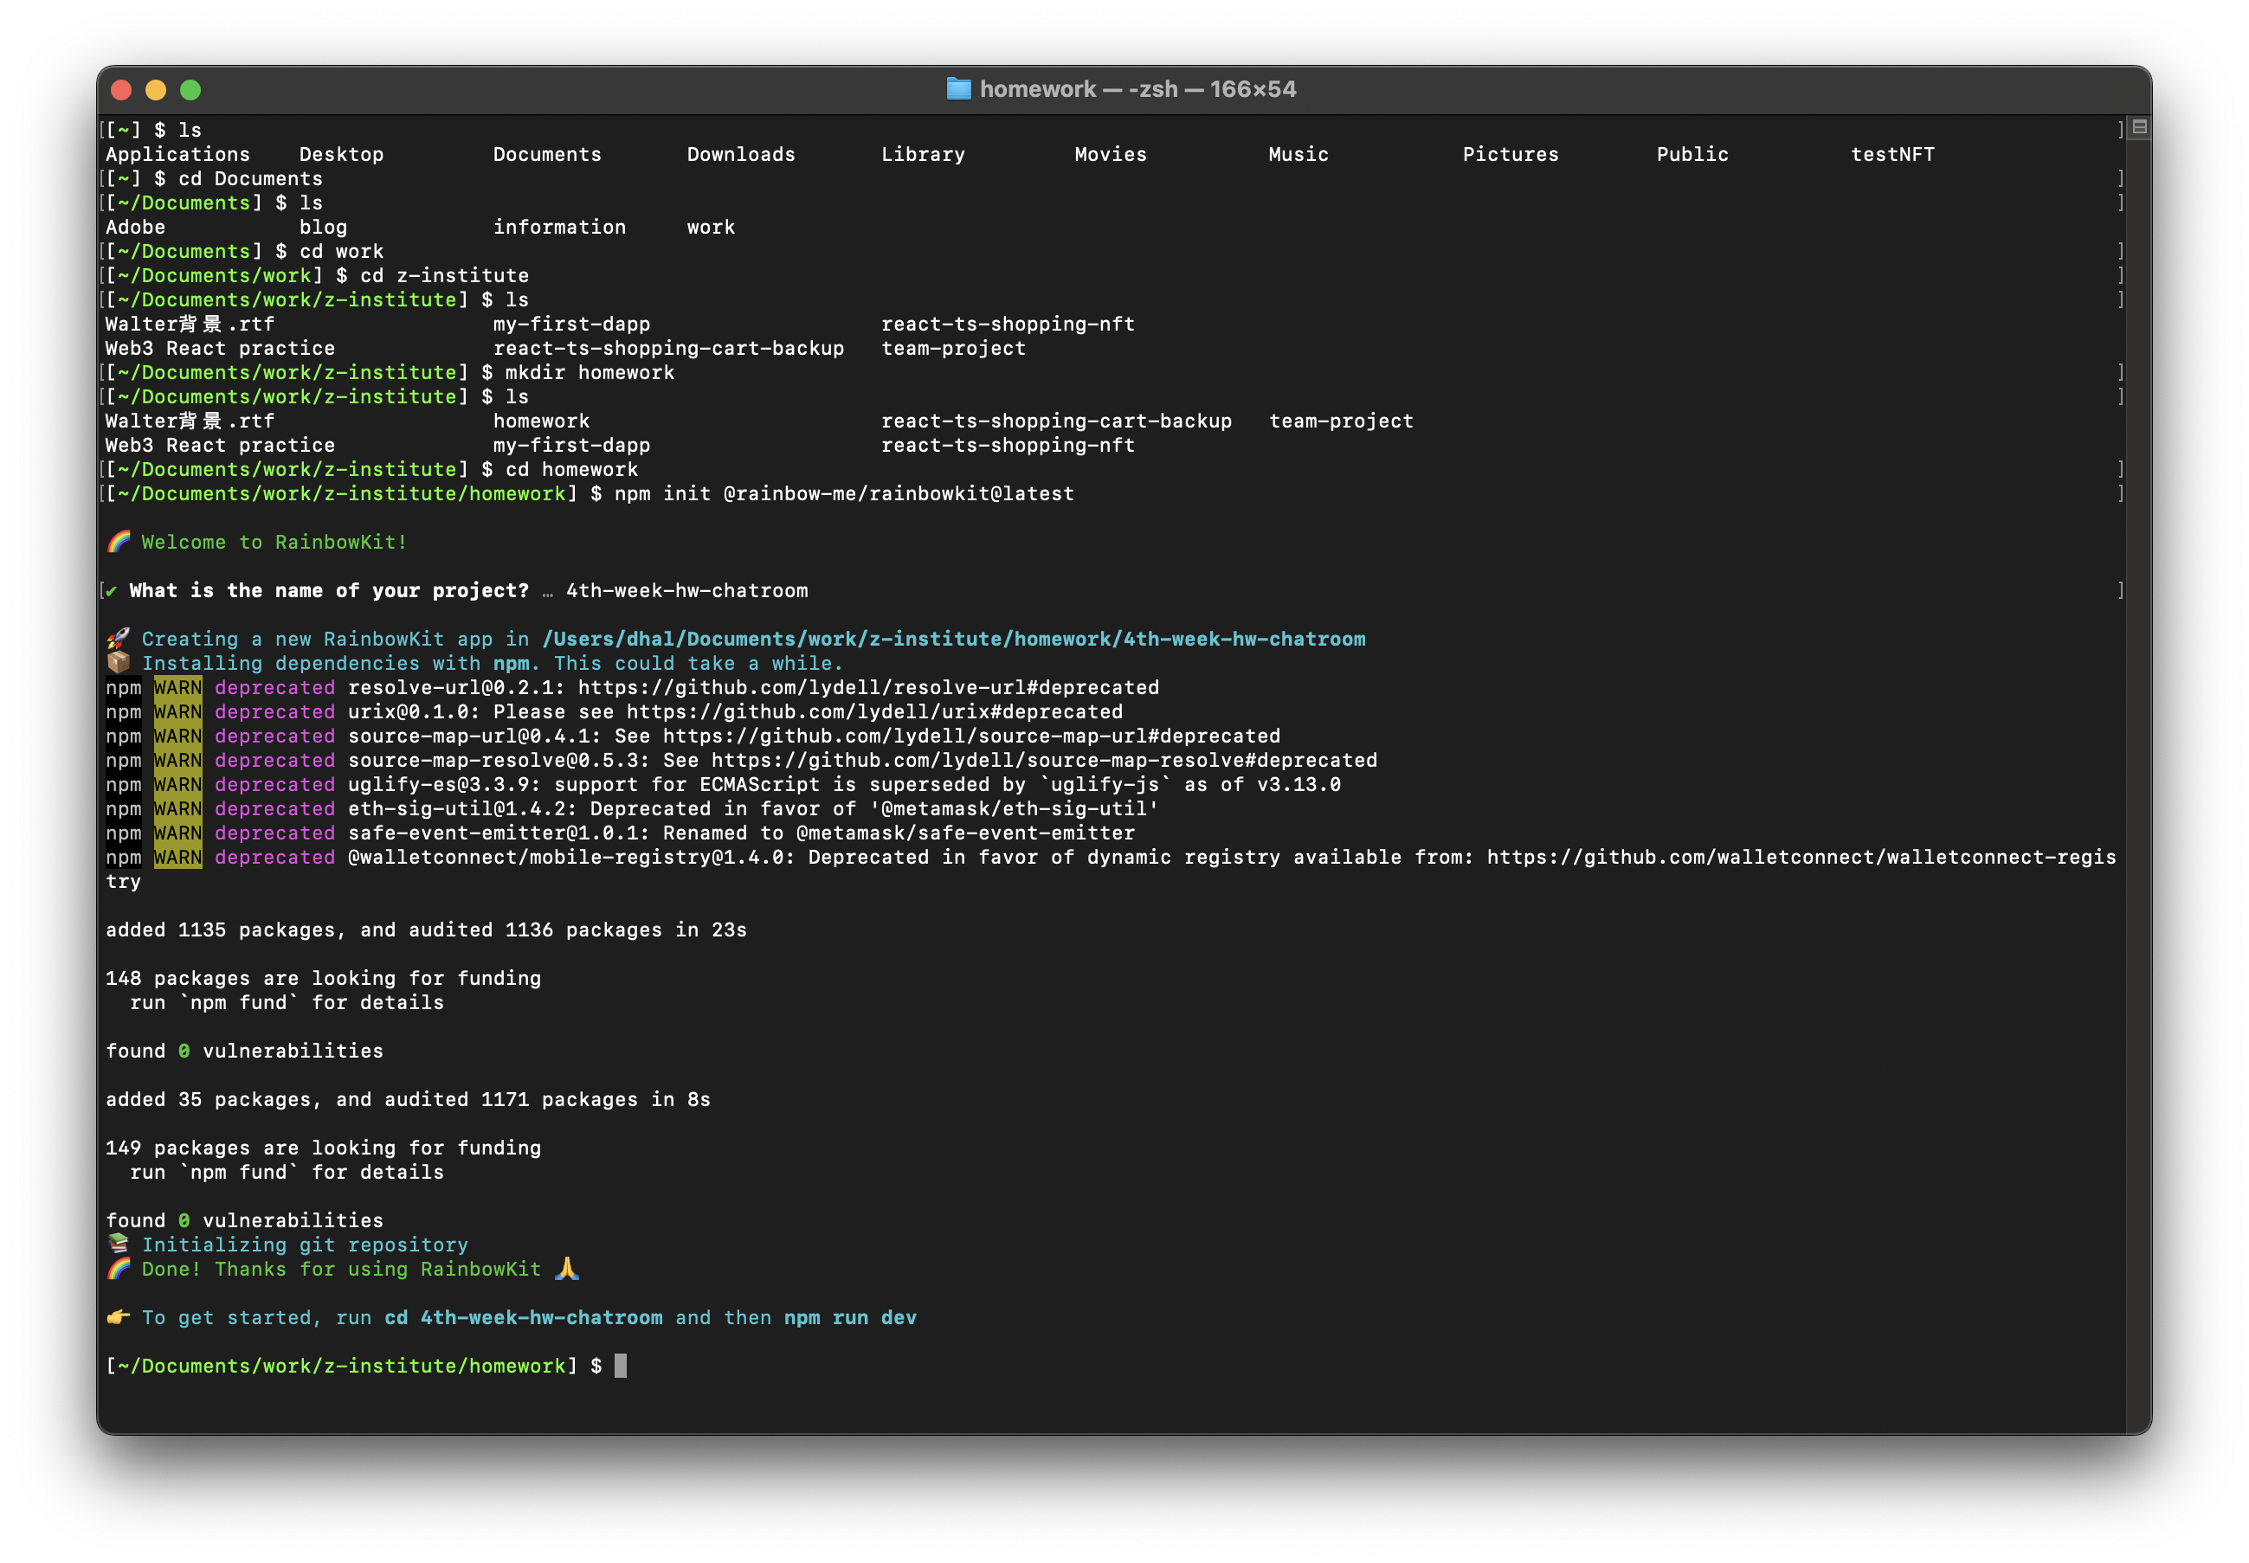The width and height of the screenshot is (2249, 1563).
Task: Click the praying hands emoji after RainbowKit
Action: (x=566, y=1270)
